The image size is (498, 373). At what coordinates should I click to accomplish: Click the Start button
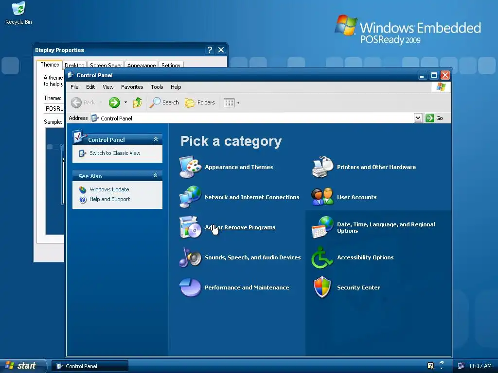23,366
